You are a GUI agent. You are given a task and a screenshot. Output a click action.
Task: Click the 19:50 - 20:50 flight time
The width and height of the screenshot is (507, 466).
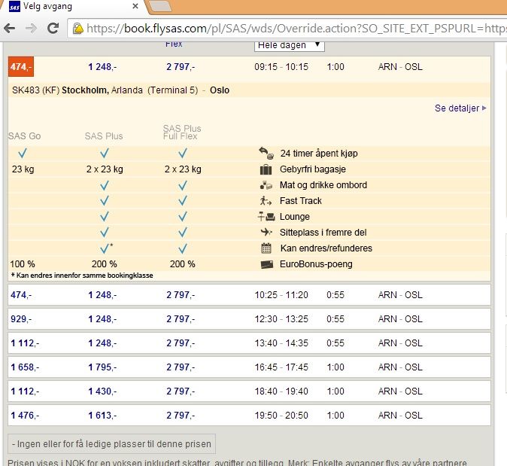(281, 416)
